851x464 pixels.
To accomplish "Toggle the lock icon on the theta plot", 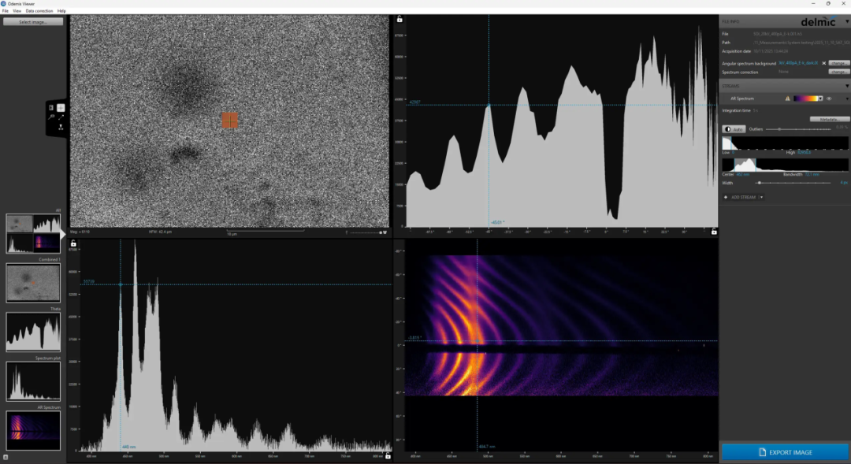I will [x=399, y=20].
